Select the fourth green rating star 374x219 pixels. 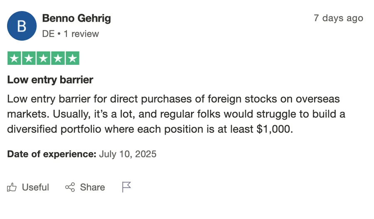(58, 58)
